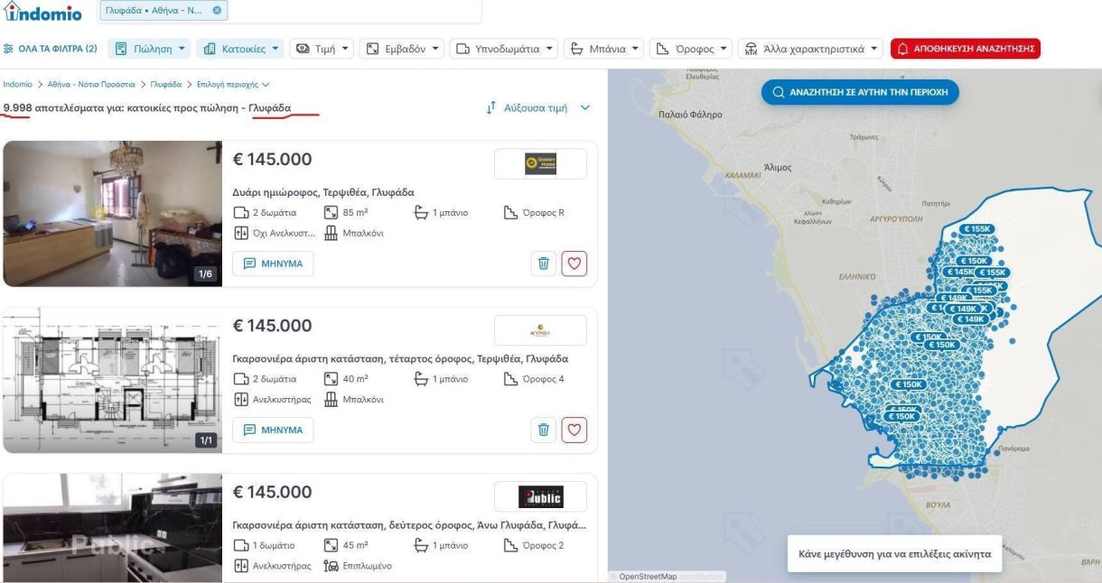
Task: Open the Εμβαδόν area filter
Action: (402, 49)
